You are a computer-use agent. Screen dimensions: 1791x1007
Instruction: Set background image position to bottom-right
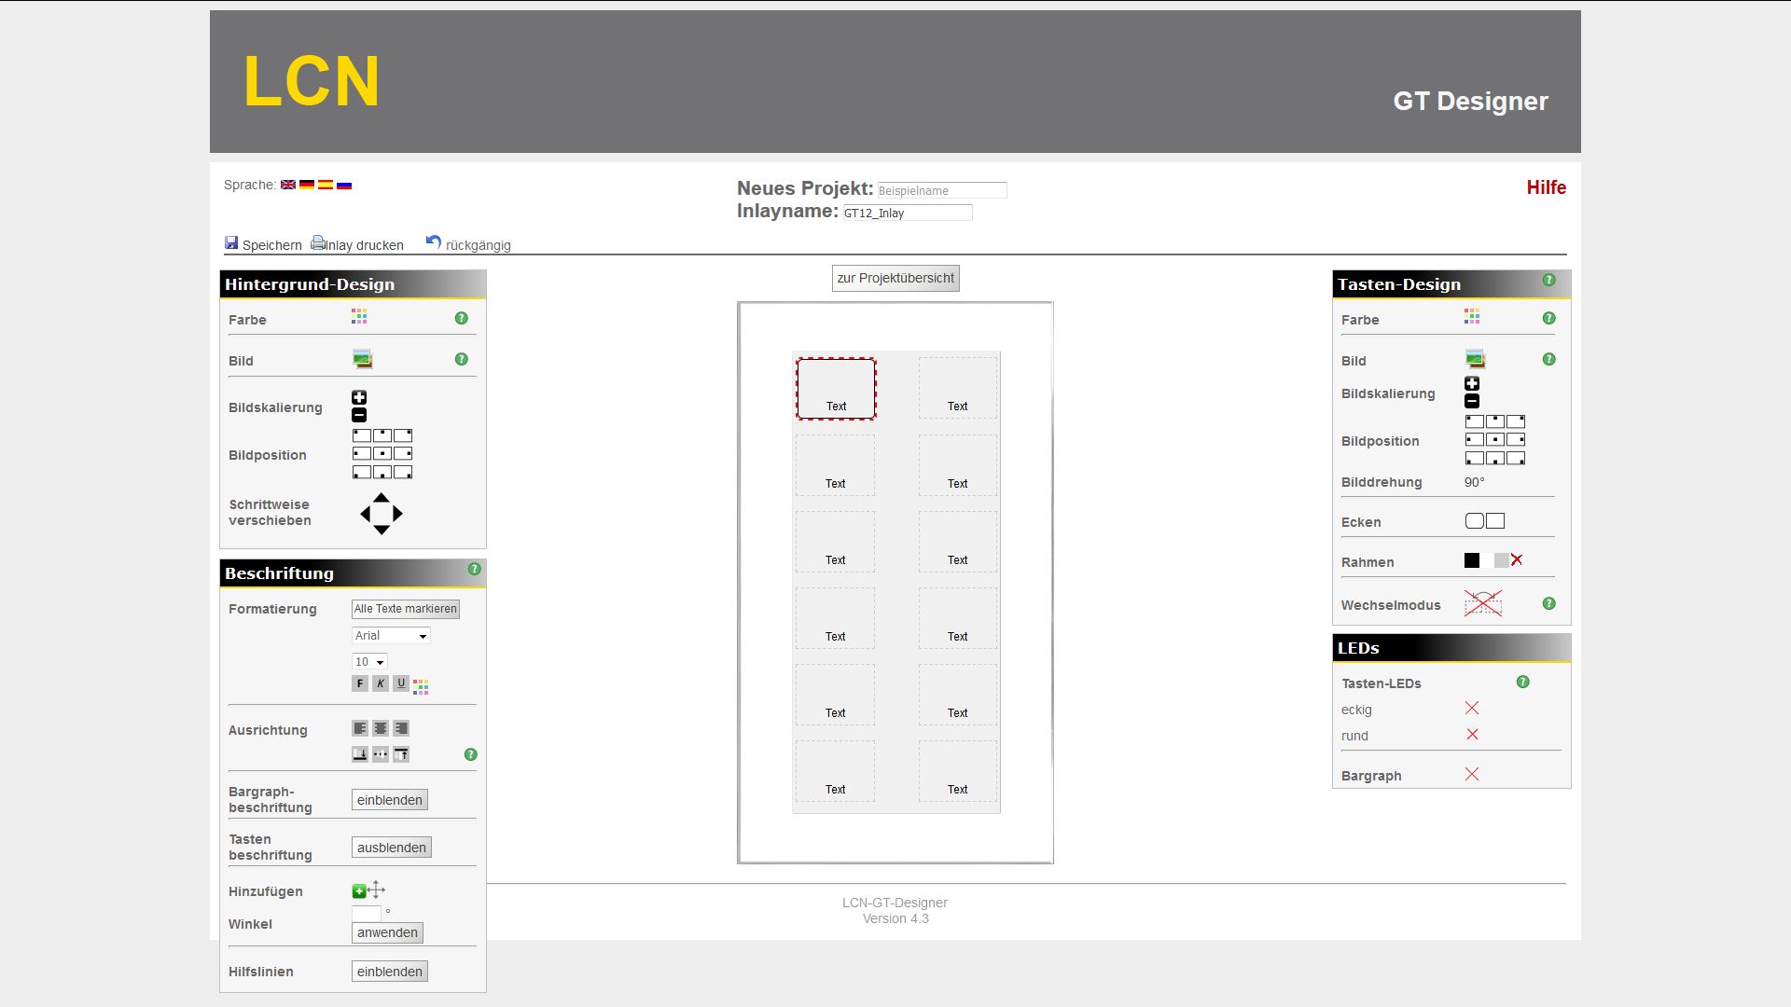tap(403, 472)
